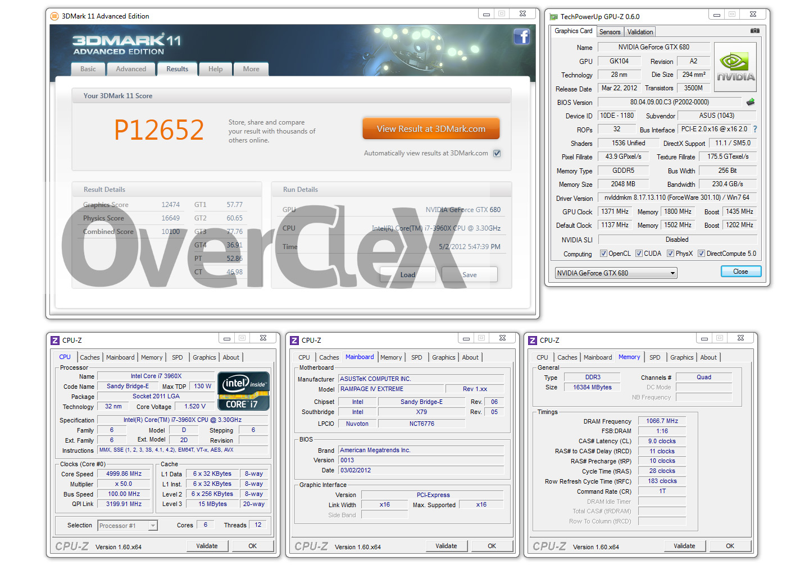Open About tab in the CPU-Z processor window
Viewport: 800px width, 570px height.
point(231,357)
